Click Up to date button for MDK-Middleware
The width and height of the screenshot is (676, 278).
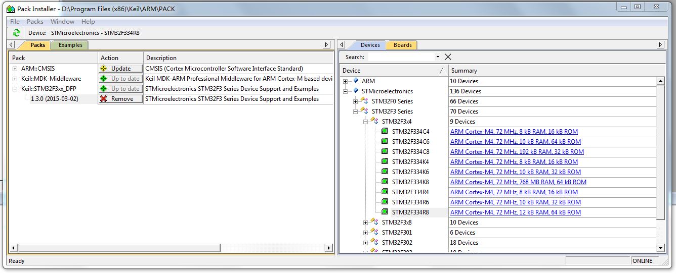click(120, 79)
